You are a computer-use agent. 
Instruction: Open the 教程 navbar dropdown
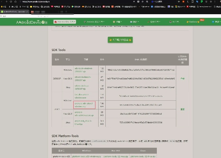[134, 22]
